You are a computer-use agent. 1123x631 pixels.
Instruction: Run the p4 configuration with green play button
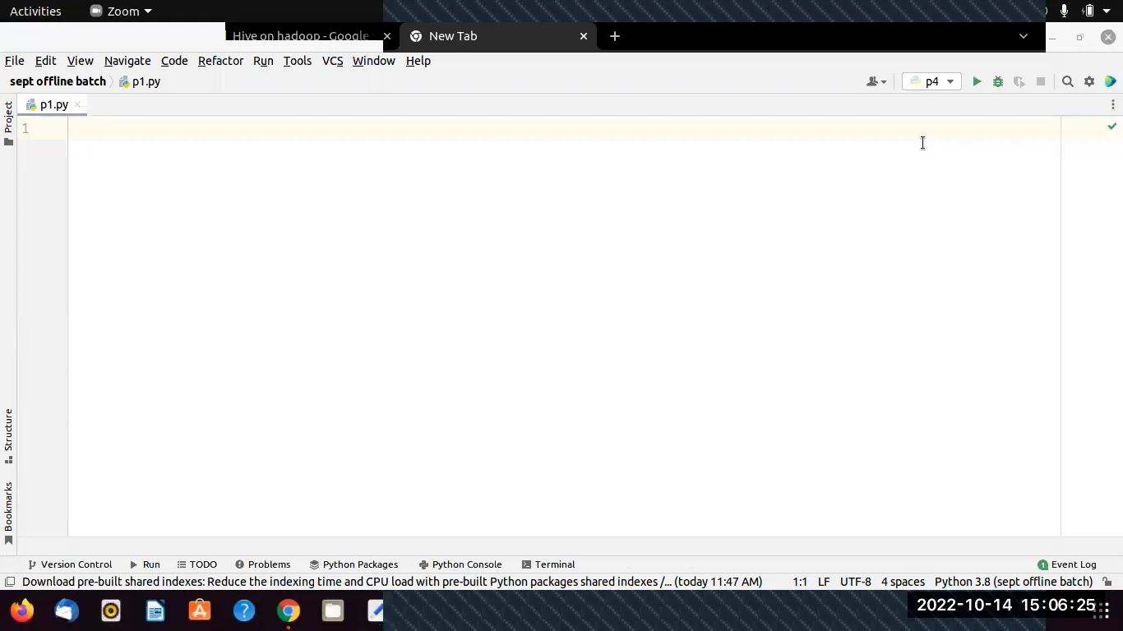(x=977, y=81)
